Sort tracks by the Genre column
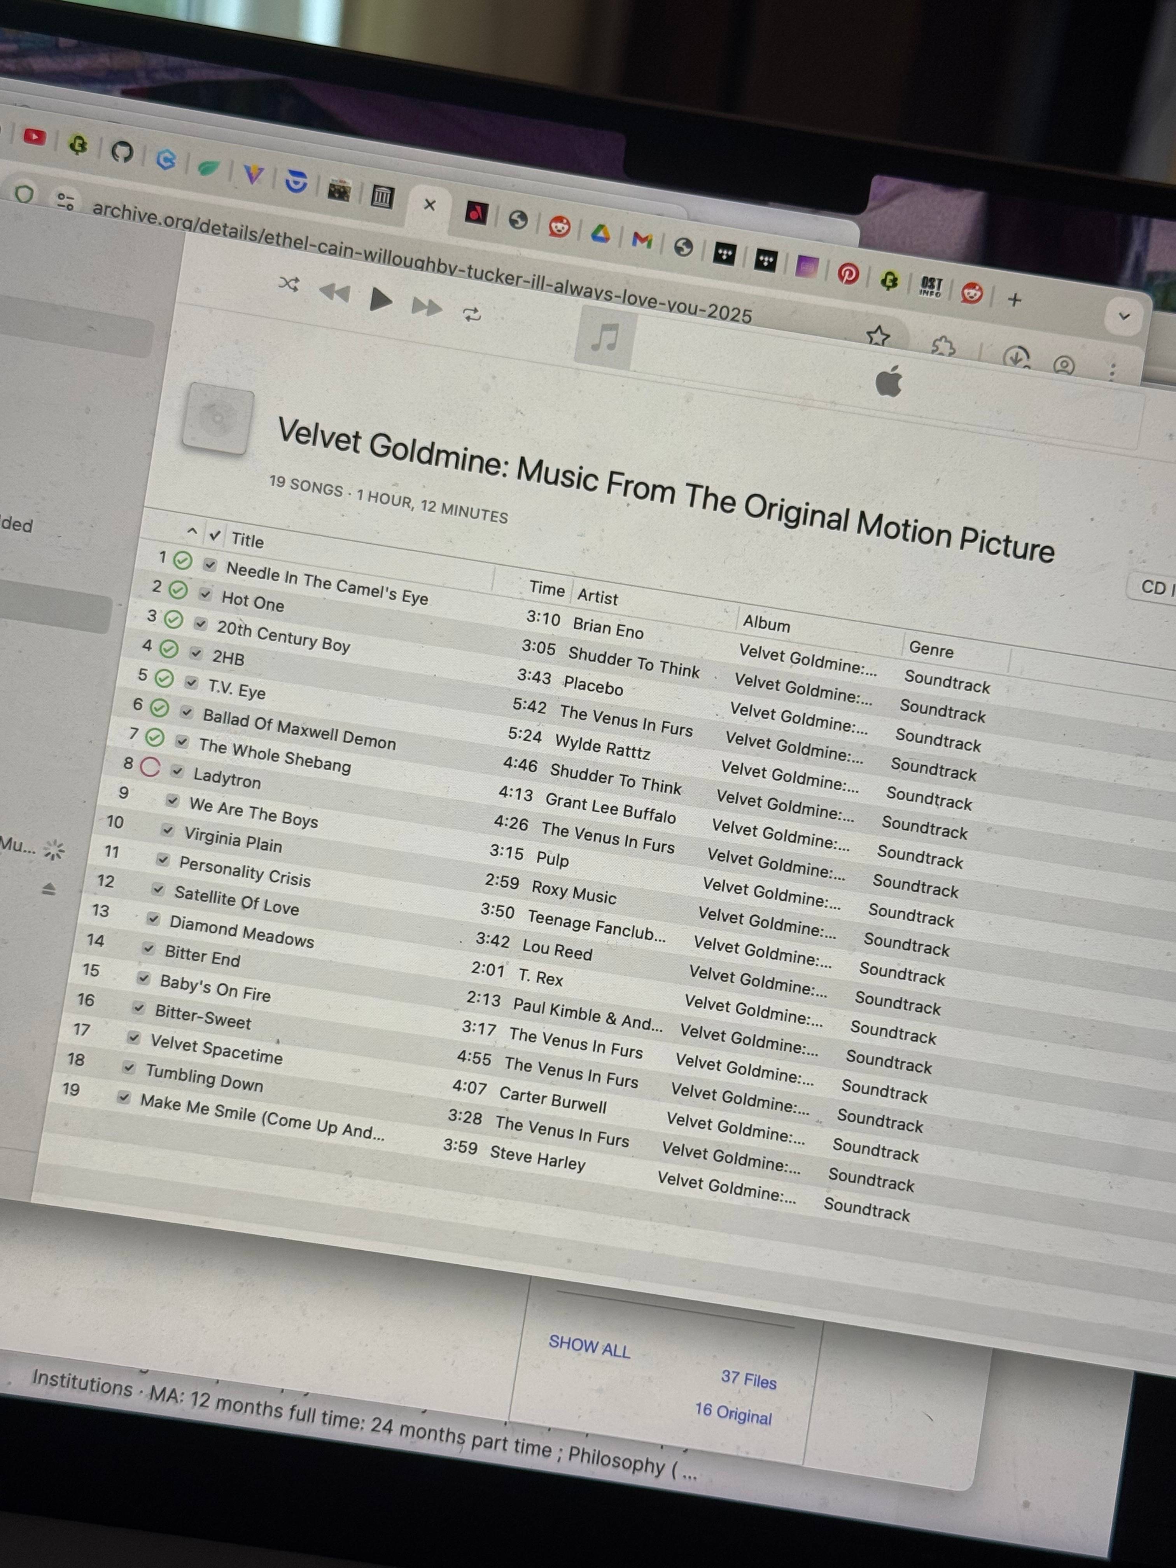 point(931,649)
